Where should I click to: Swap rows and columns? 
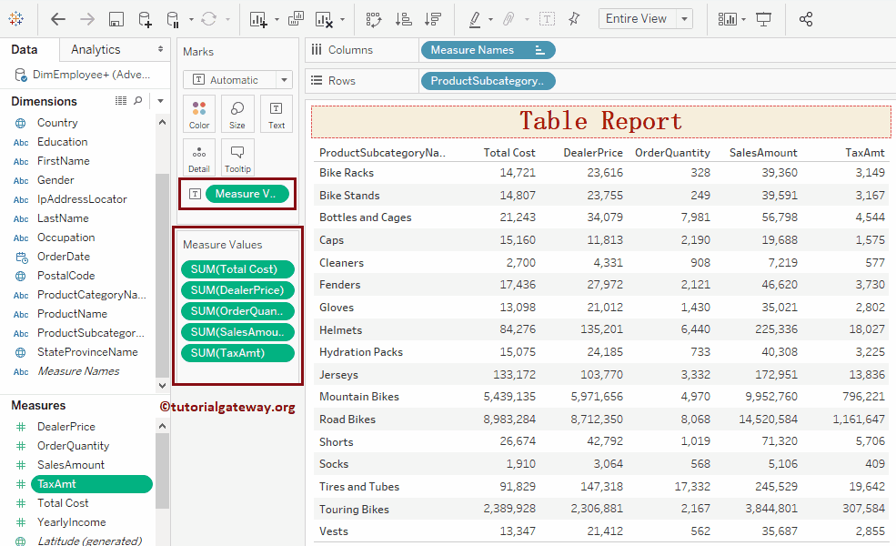click(373, 19)
